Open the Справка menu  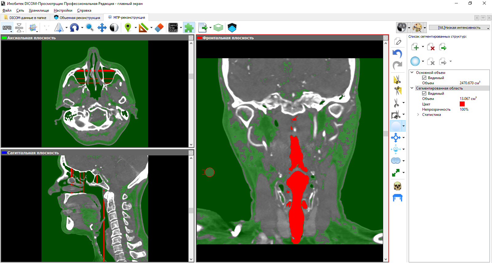click(x=84, y=10)
